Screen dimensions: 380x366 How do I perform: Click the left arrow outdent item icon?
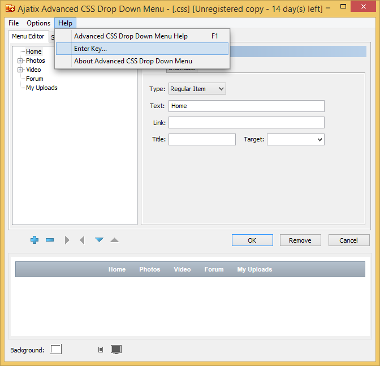[x=82, y=240]
